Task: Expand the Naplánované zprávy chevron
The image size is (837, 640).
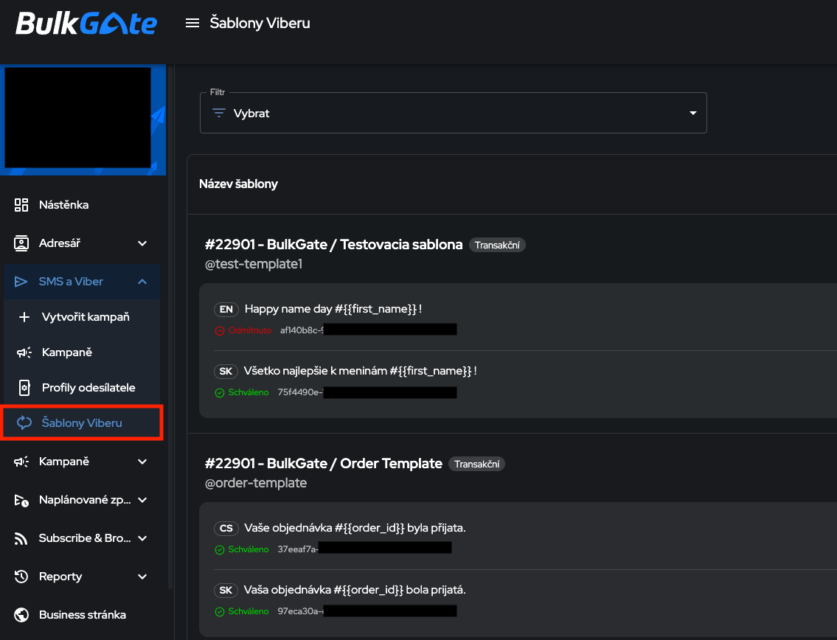Action: 142,500
